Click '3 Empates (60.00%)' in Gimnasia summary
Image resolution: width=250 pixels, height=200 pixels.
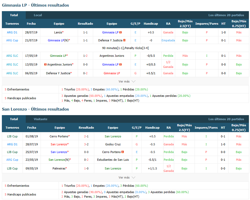(105, 89)
